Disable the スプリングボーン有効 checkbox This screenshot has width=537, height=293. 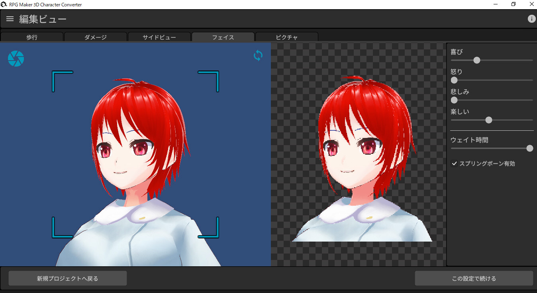click(454, 163)
